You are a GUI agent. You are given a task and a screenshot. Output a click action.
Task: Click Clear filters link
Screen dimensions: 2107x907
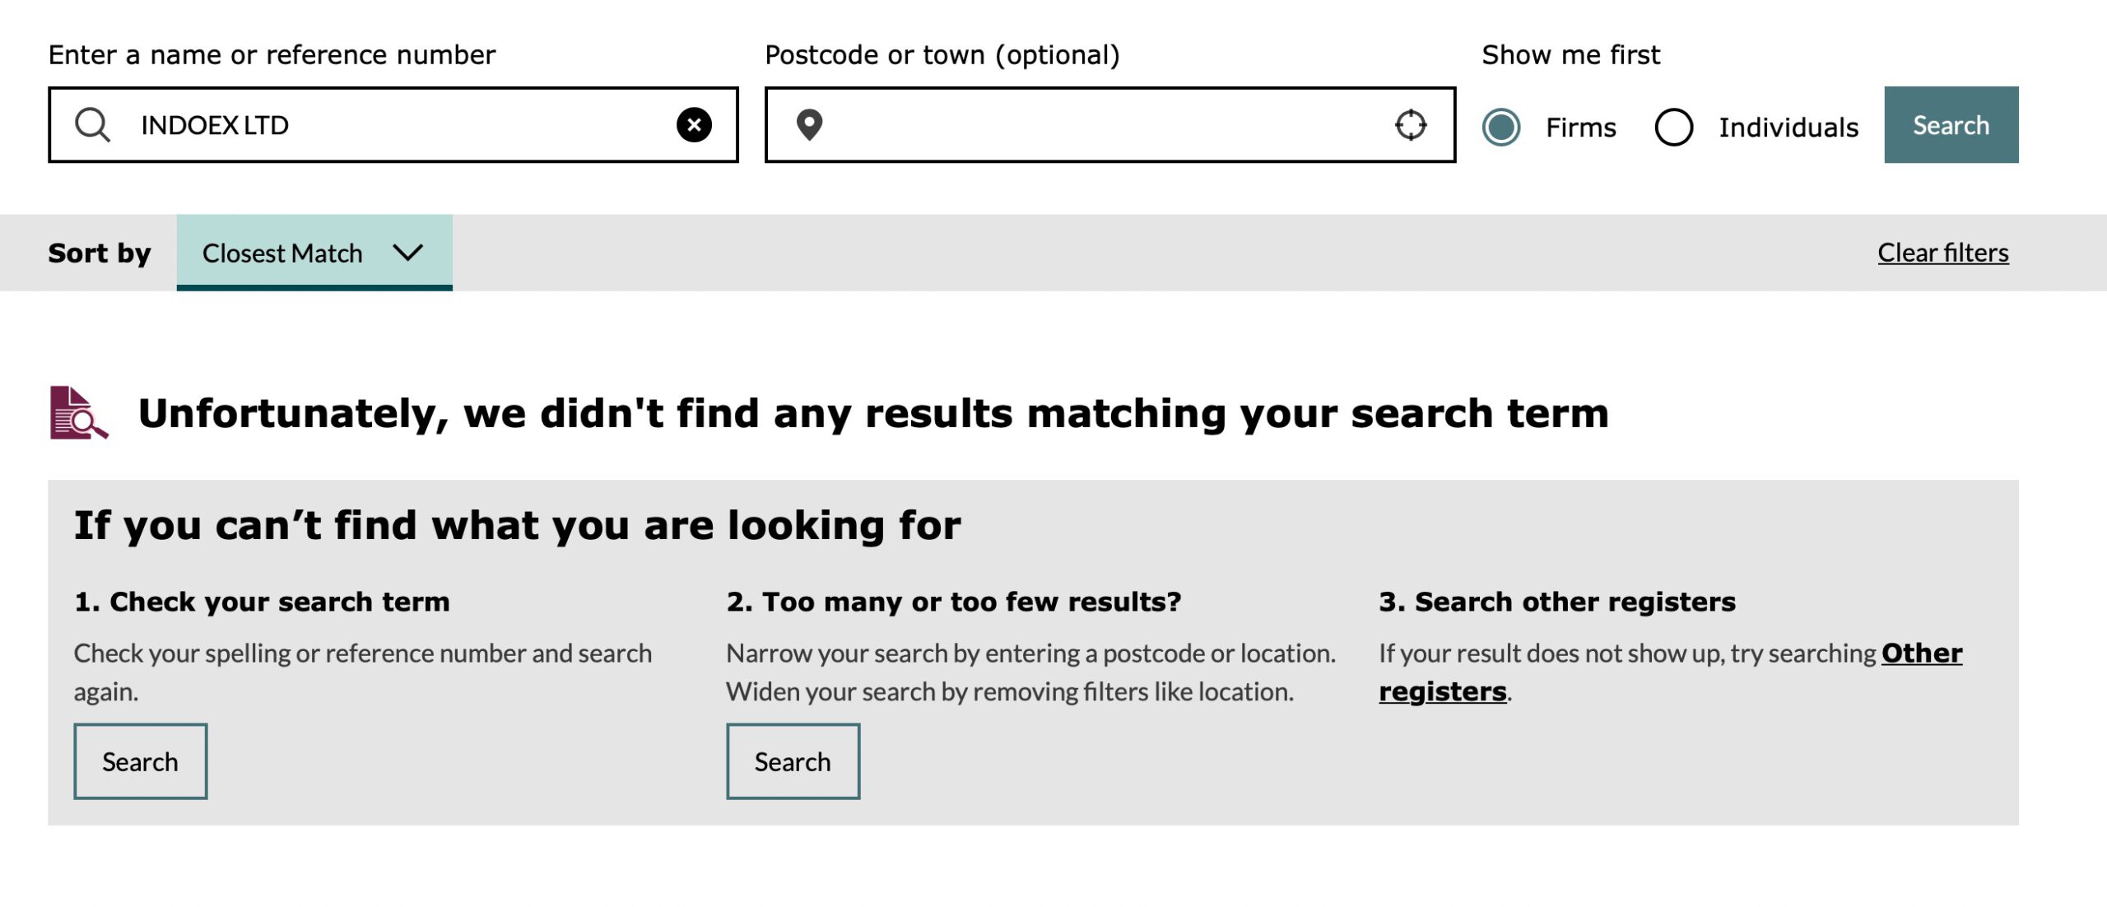[1942, 253]
